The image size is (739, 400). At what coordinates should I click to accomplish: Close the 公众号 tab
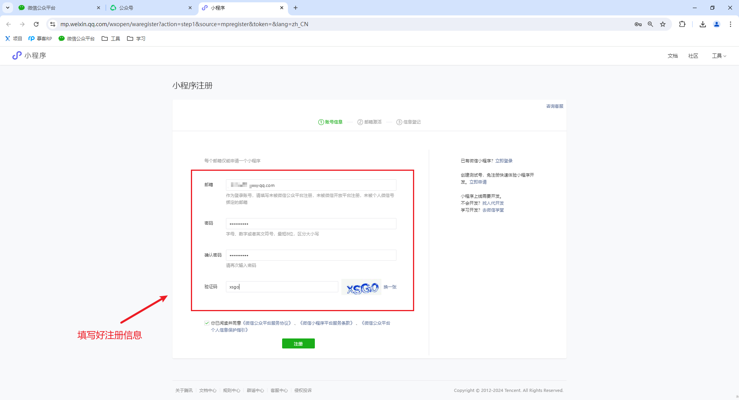[x=190, y=8]
